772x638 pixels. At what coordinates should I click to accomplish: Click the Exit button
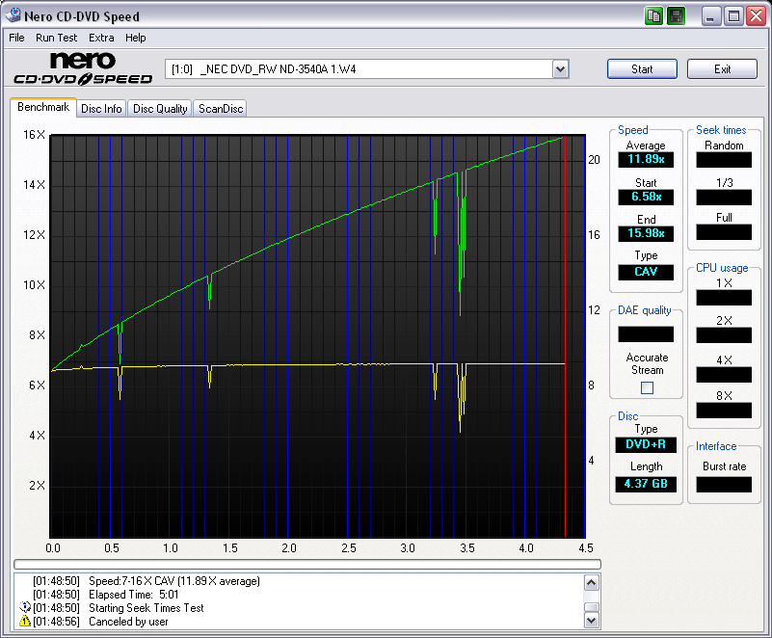[722, 69]
